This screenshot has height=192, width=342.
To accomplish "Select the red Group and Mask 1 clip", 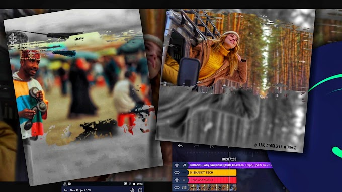I will pos(212,180).
